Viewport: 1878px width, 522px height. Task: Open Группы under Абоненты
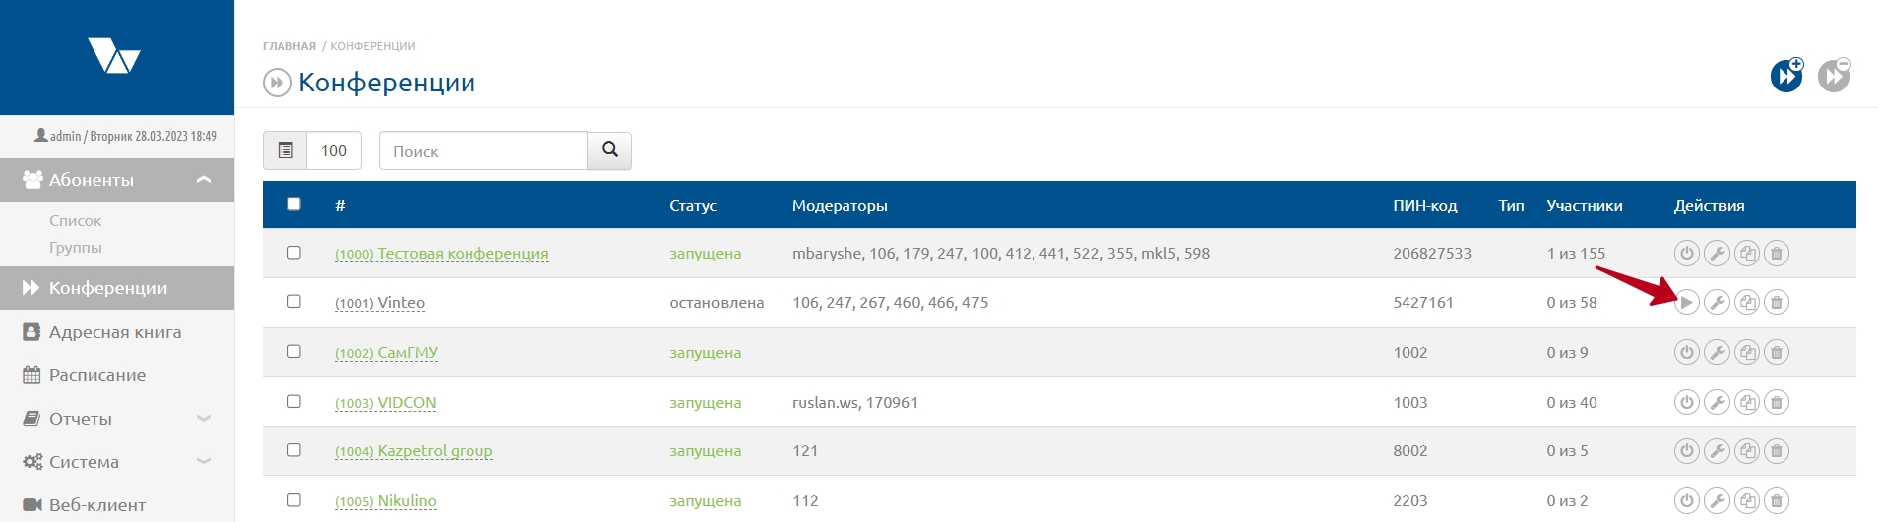(76, 248)
